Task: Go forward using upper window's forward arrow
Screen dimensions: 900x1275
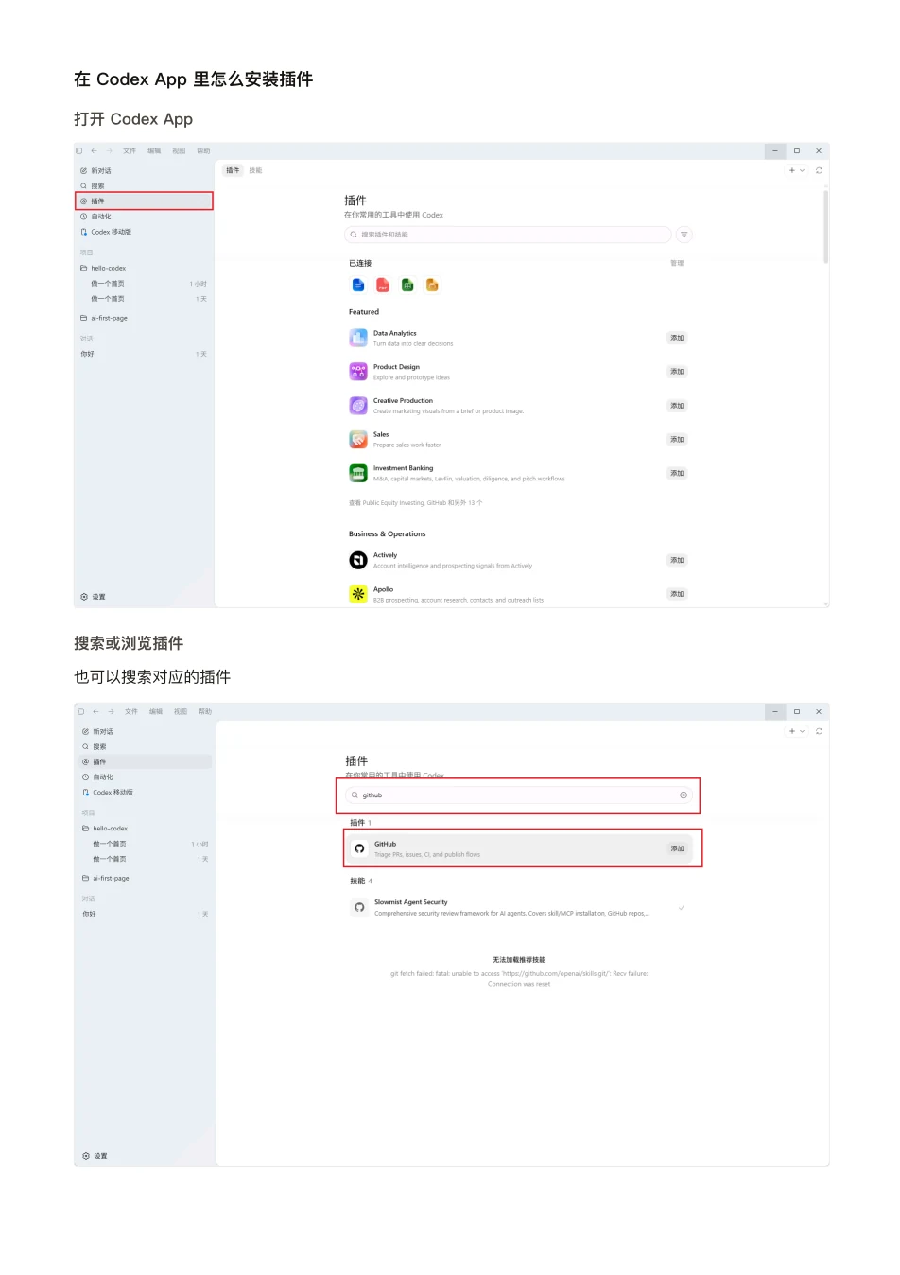Action: click(109, 150)
